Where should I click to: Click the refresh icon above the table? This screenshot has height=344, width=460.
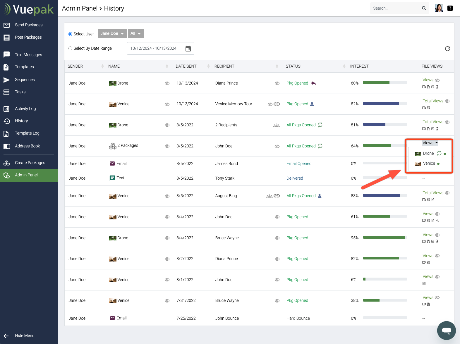pyautogui.click(x=447, y=49)
